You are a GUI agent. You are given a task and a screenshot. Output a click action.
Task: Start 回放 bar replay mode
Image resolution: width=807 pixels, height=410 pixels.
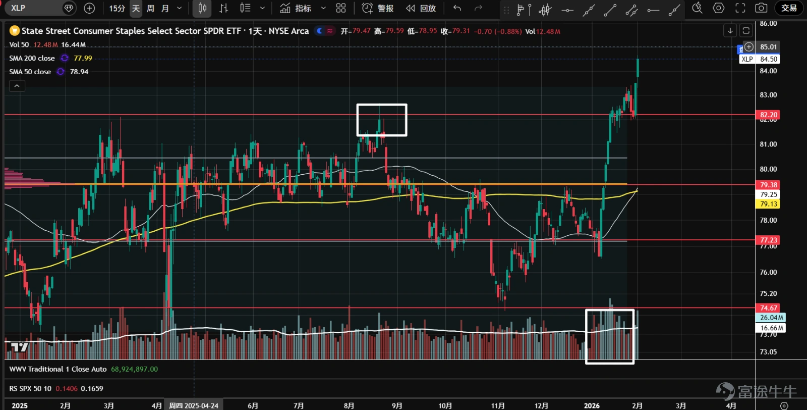421,8
